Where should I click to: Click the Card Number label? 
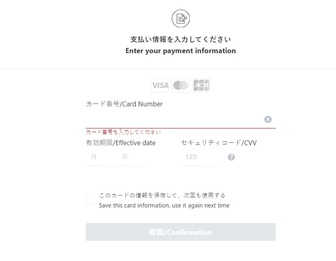[x=124, y=104]
